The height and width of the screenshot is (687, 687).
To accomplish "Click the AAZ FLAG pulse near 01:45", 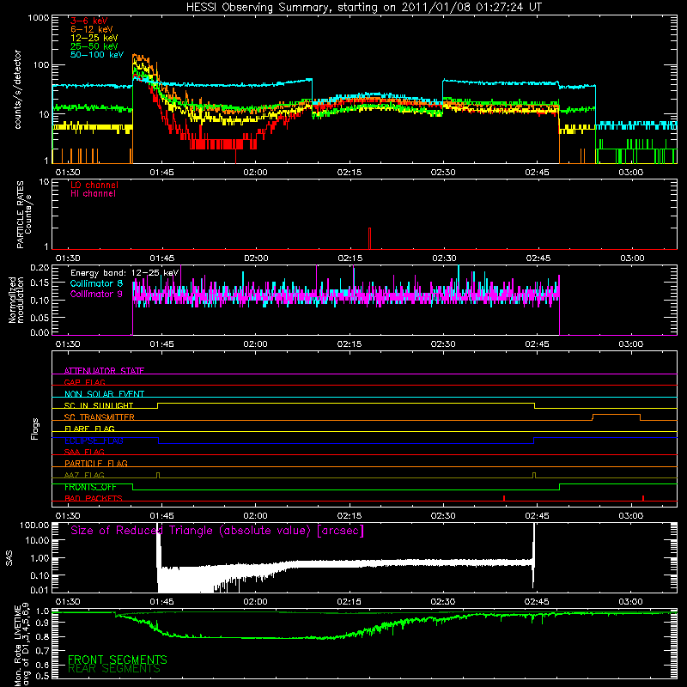I will pyautogui.click(x=158, y=476).
